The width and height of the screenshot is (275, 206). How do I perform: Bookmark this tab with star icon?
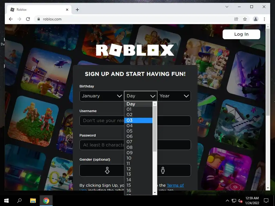(x=245, y=19)
